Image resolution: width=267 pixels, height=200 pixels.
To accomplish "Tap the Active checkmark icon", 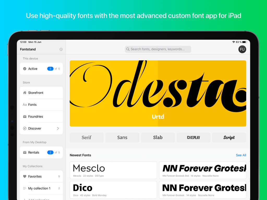I will (x=25, y=69).
